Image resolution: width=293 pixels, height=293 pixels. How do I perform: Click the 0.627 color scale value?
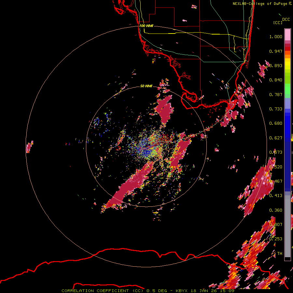(276, 138)
